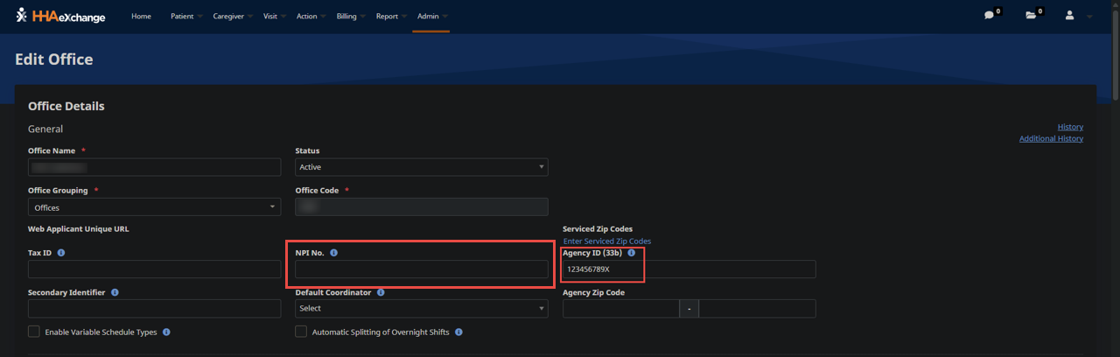Click into the NPI No. field
This screenshot has height=357, width=1120.
click(421, 269)
